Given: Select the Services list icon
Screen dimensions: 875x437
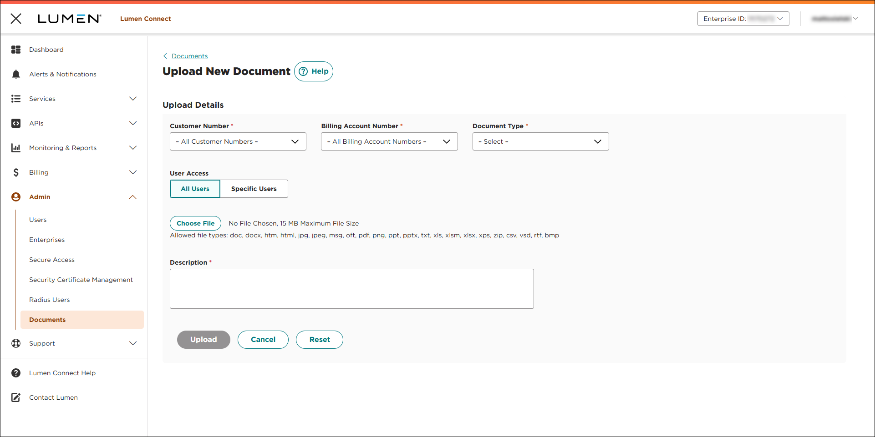Looking at the screenshot, I should click(16, 98).
